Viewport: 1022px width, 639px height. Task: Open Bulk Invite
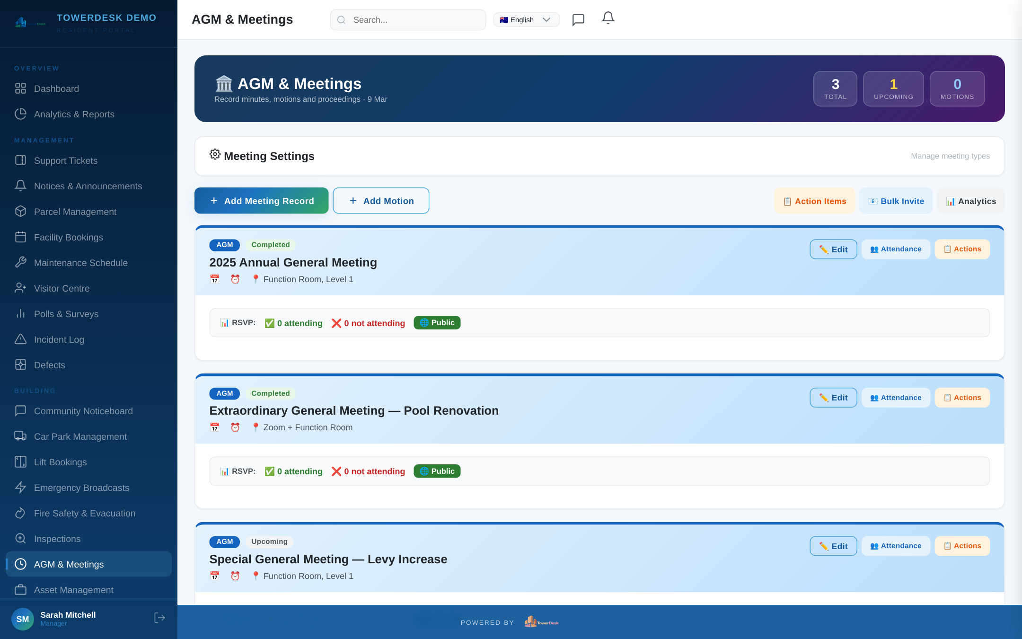pos(896,201)
